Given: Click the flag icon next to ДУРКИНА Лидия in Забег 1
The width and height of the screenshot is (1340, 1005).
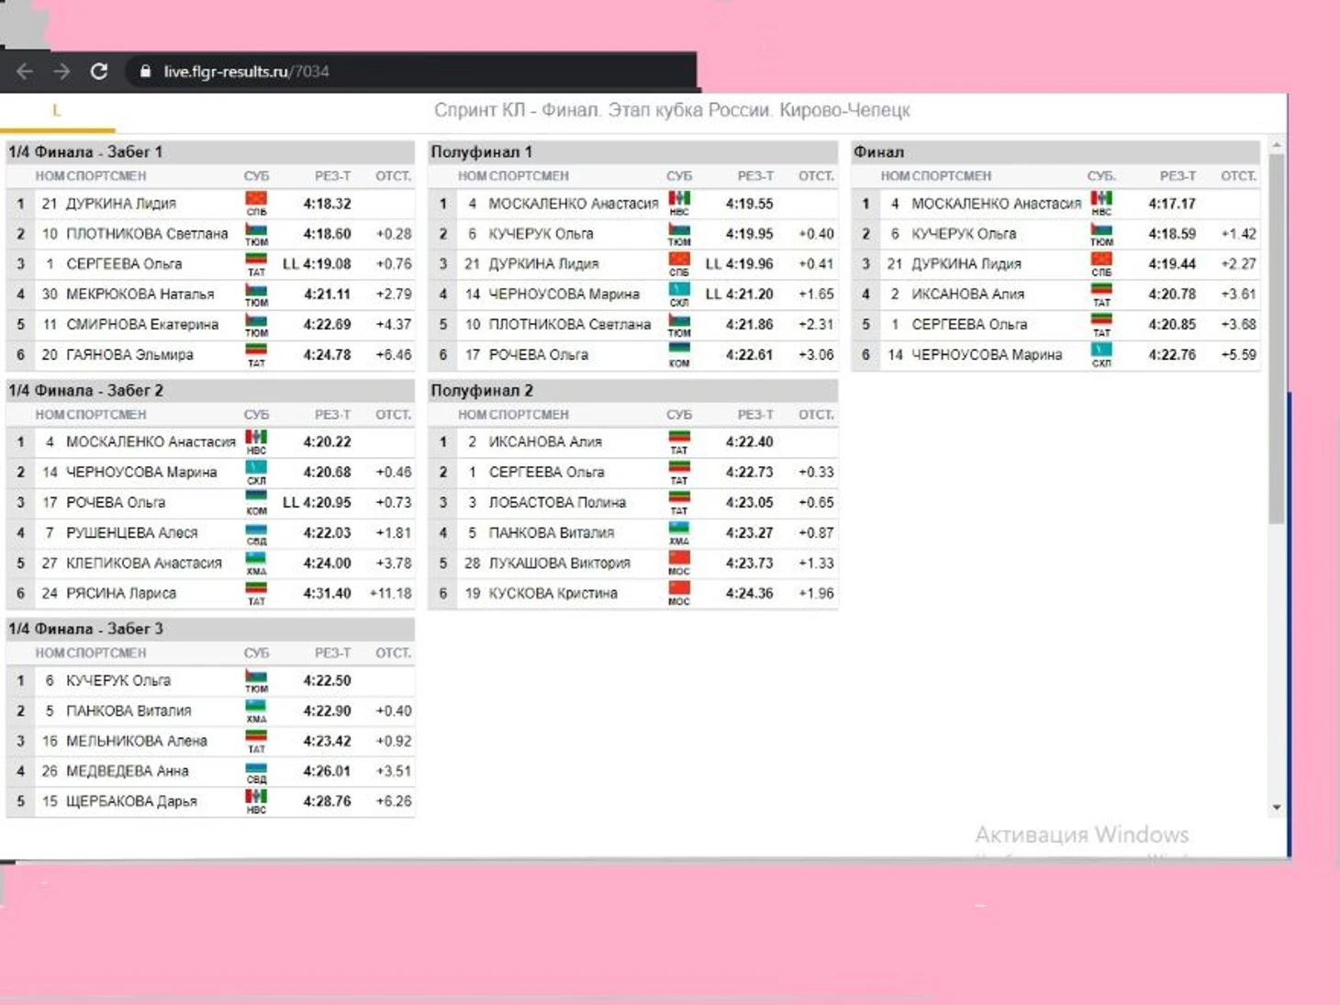Looking at the screenshot, I should 256,203.
